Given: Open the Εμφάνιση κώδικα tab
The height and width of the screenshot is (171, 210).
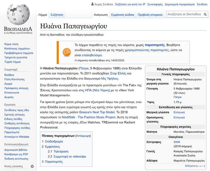Looking at the screenshot, I should [123, 15].
